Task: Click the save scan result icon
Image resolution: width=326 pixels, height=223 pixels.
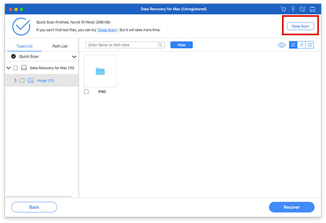Action: coord(312,9)
